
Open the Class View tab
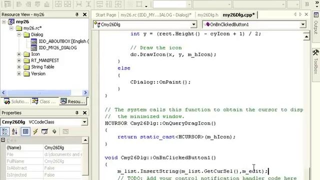(44, 101)
